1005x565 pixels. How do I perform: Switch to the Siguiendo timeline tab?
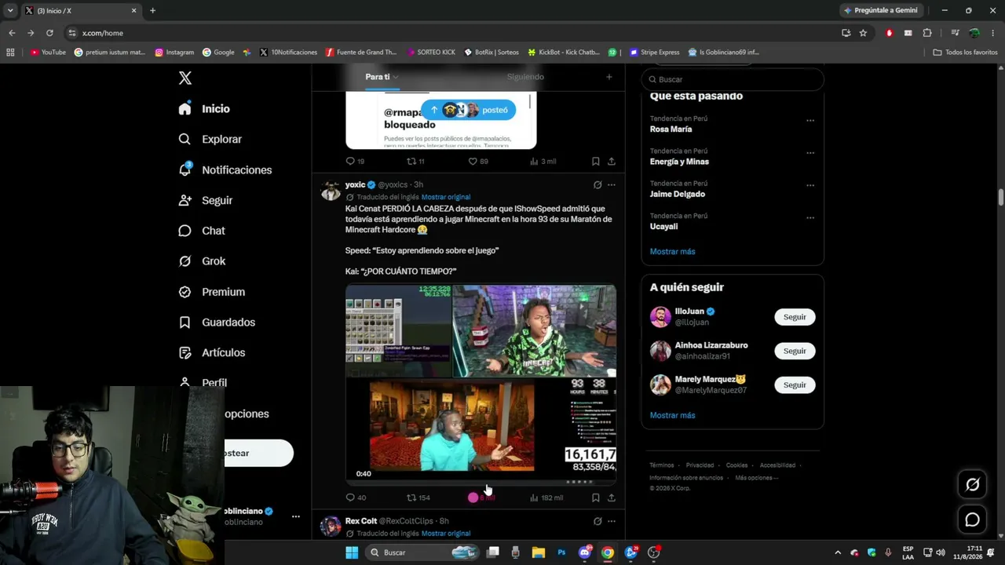click(x=525, y=77)
